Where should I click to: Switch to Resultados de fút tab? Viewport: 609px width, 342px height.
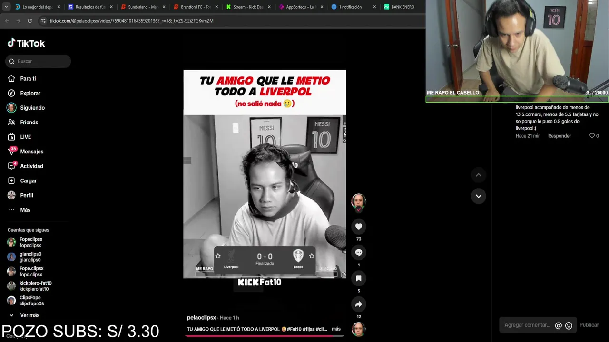[90, 7]
